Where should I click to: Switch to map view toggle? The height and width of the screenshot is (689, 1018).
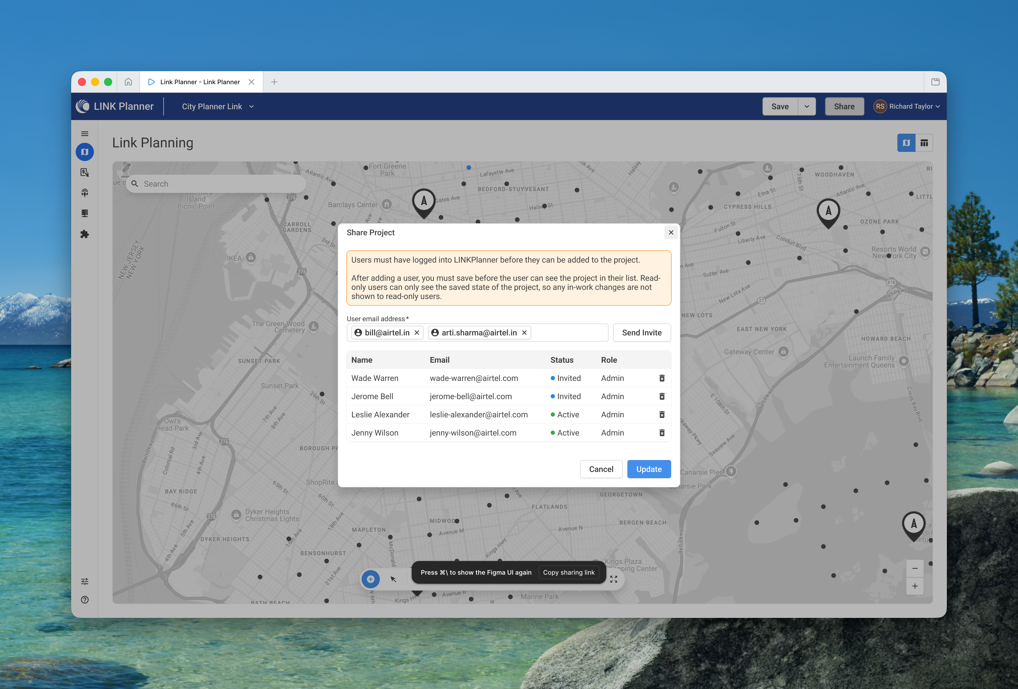pyautogui.click(x=906, y=143)
